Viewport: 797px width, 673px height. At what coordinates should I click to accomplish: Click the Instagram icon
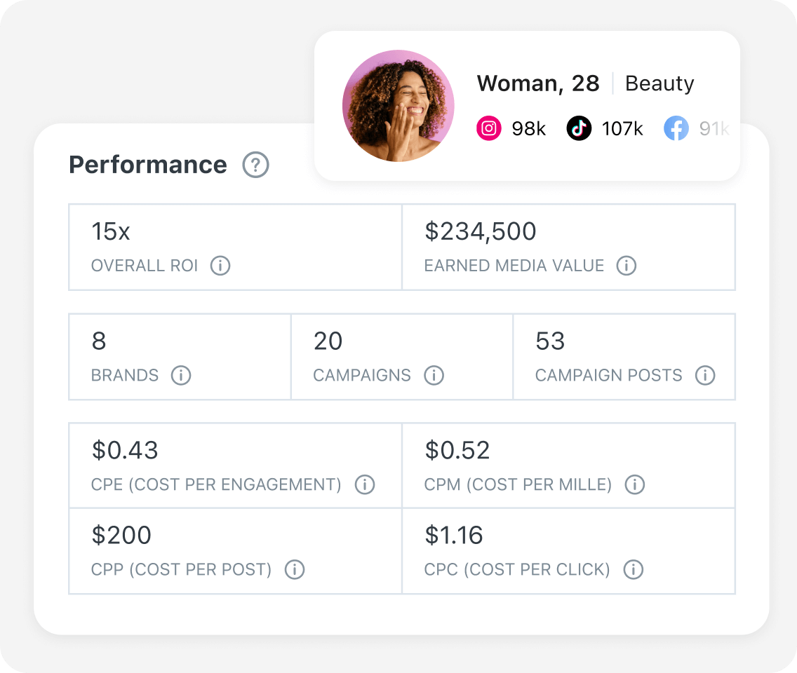[x=489, y=129]
